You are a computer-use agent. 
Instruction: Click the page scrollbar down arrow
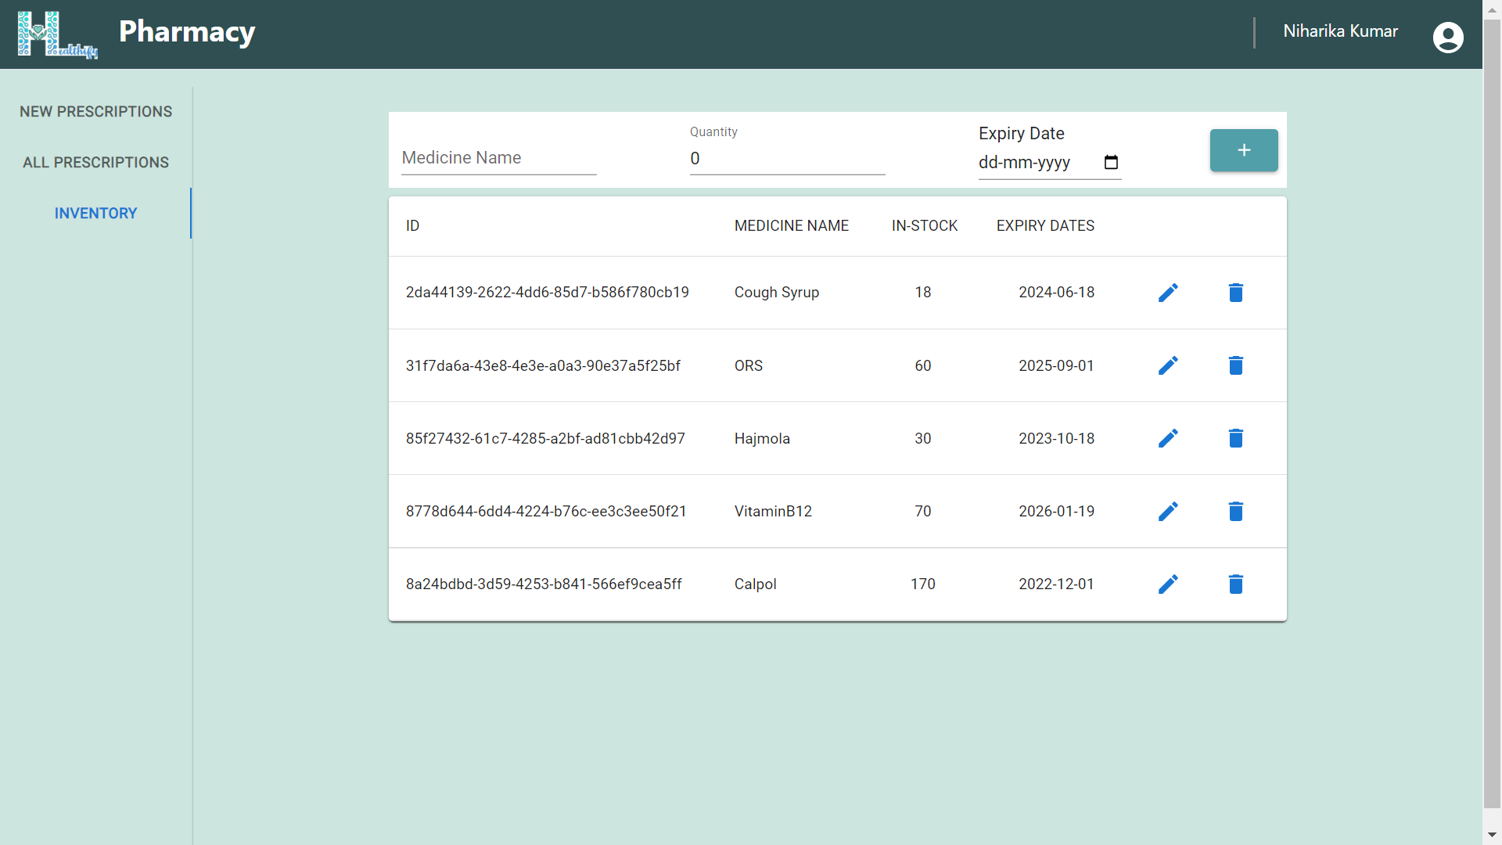pos(1492,835)
